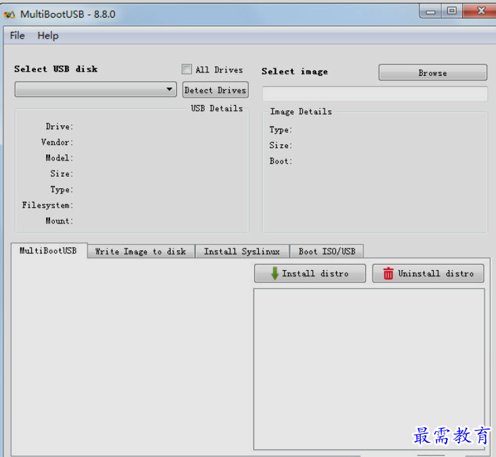Click the 'Image Details' group title

(x=301, y=112)
